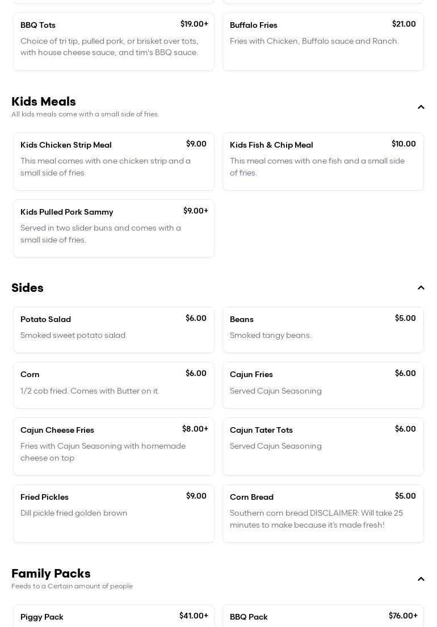Collapse the Kids Meals section chevron
The height and width of the screenshot is (627, 437).
point(421,107)
